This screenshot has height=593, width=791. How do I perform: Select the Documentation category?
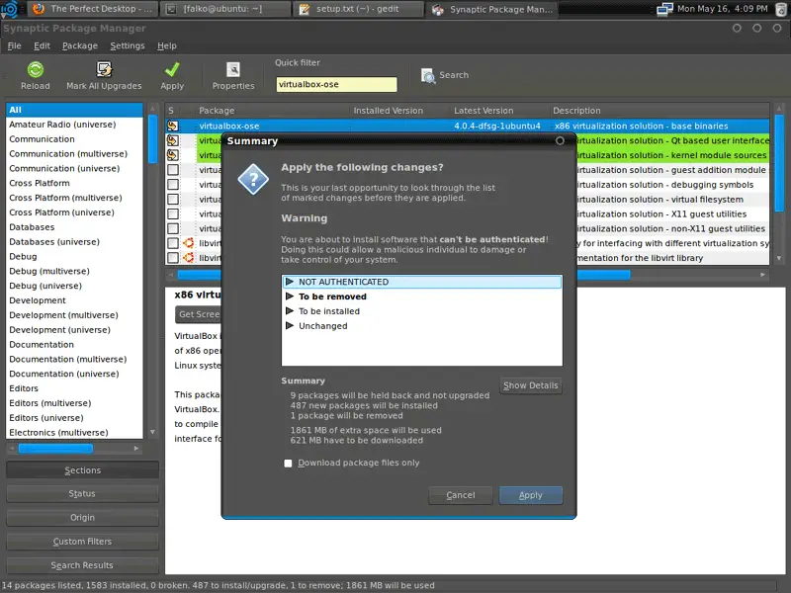coord(75,344)
